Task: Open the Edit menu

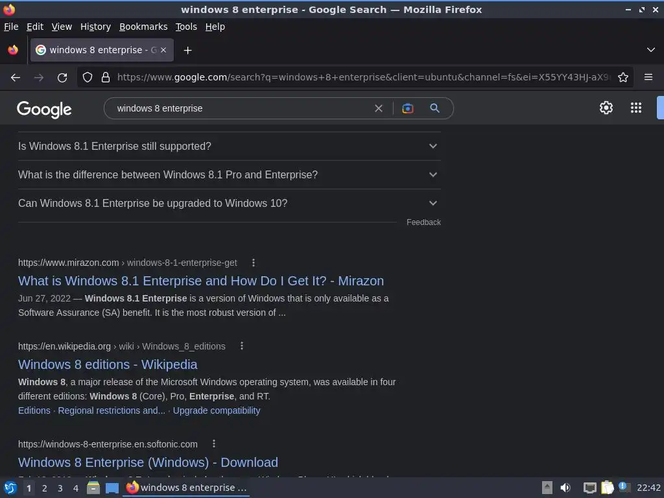Action: 35,27
